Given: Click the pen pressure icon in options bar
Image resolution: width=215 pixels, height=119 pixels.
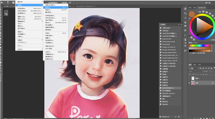Looking at the screenshot, I should point(70,3).
